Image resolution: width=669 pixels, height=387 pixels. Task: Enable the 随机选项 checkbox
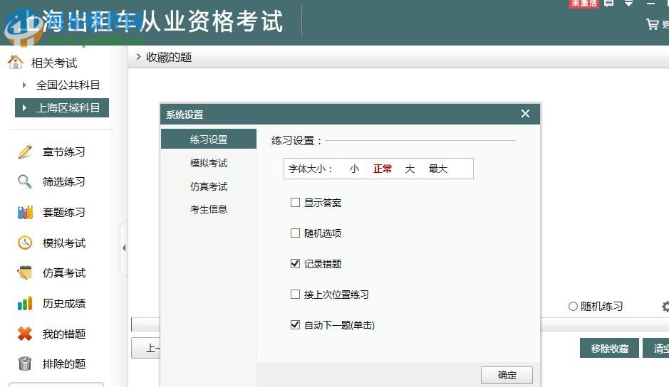[295, 233]
